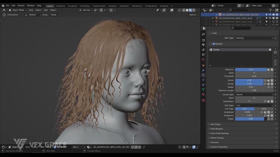
Task: Open the Modifiers wrench tab
Action: point(203,70)
